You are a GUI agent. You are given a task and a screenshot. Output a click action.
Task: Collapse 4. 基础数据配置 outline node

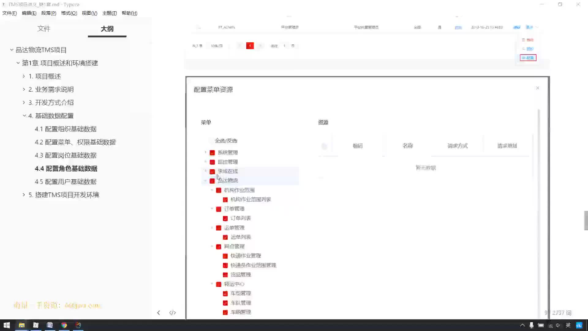pos(24,116)
